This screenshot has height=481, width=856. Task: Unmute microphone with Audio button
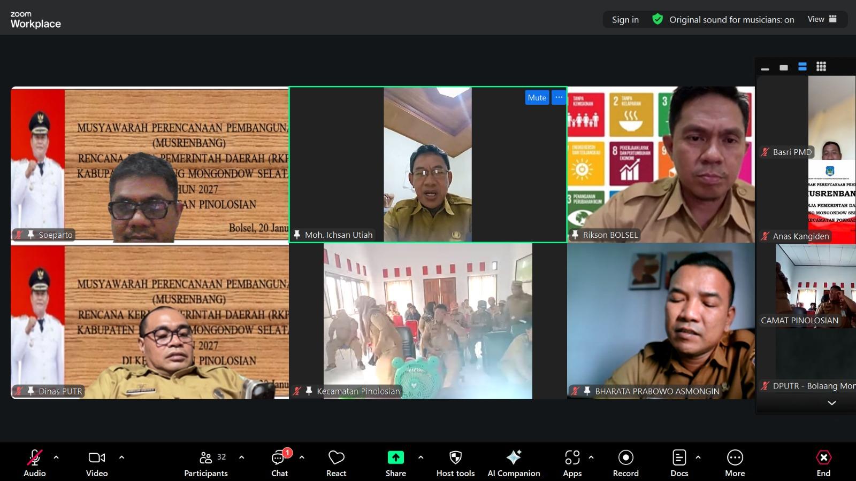click(x=35, y=463)
